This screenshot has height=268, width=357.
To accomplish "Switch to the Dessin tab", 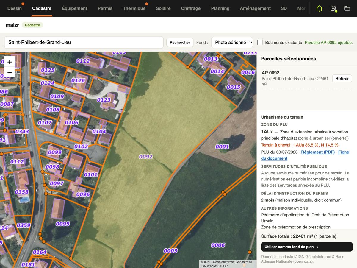I will pos(15,8).
